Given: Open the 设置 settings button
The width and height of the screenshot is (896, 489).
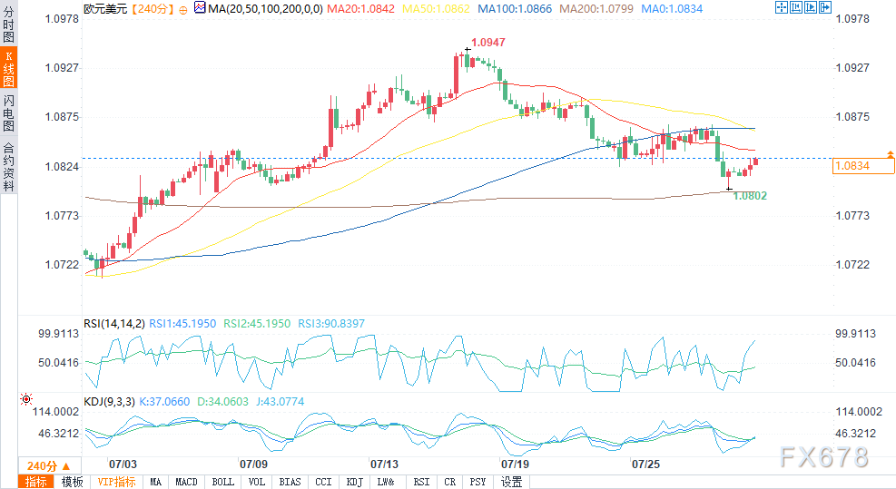Looking at the screenshot, I should point(511,482).
